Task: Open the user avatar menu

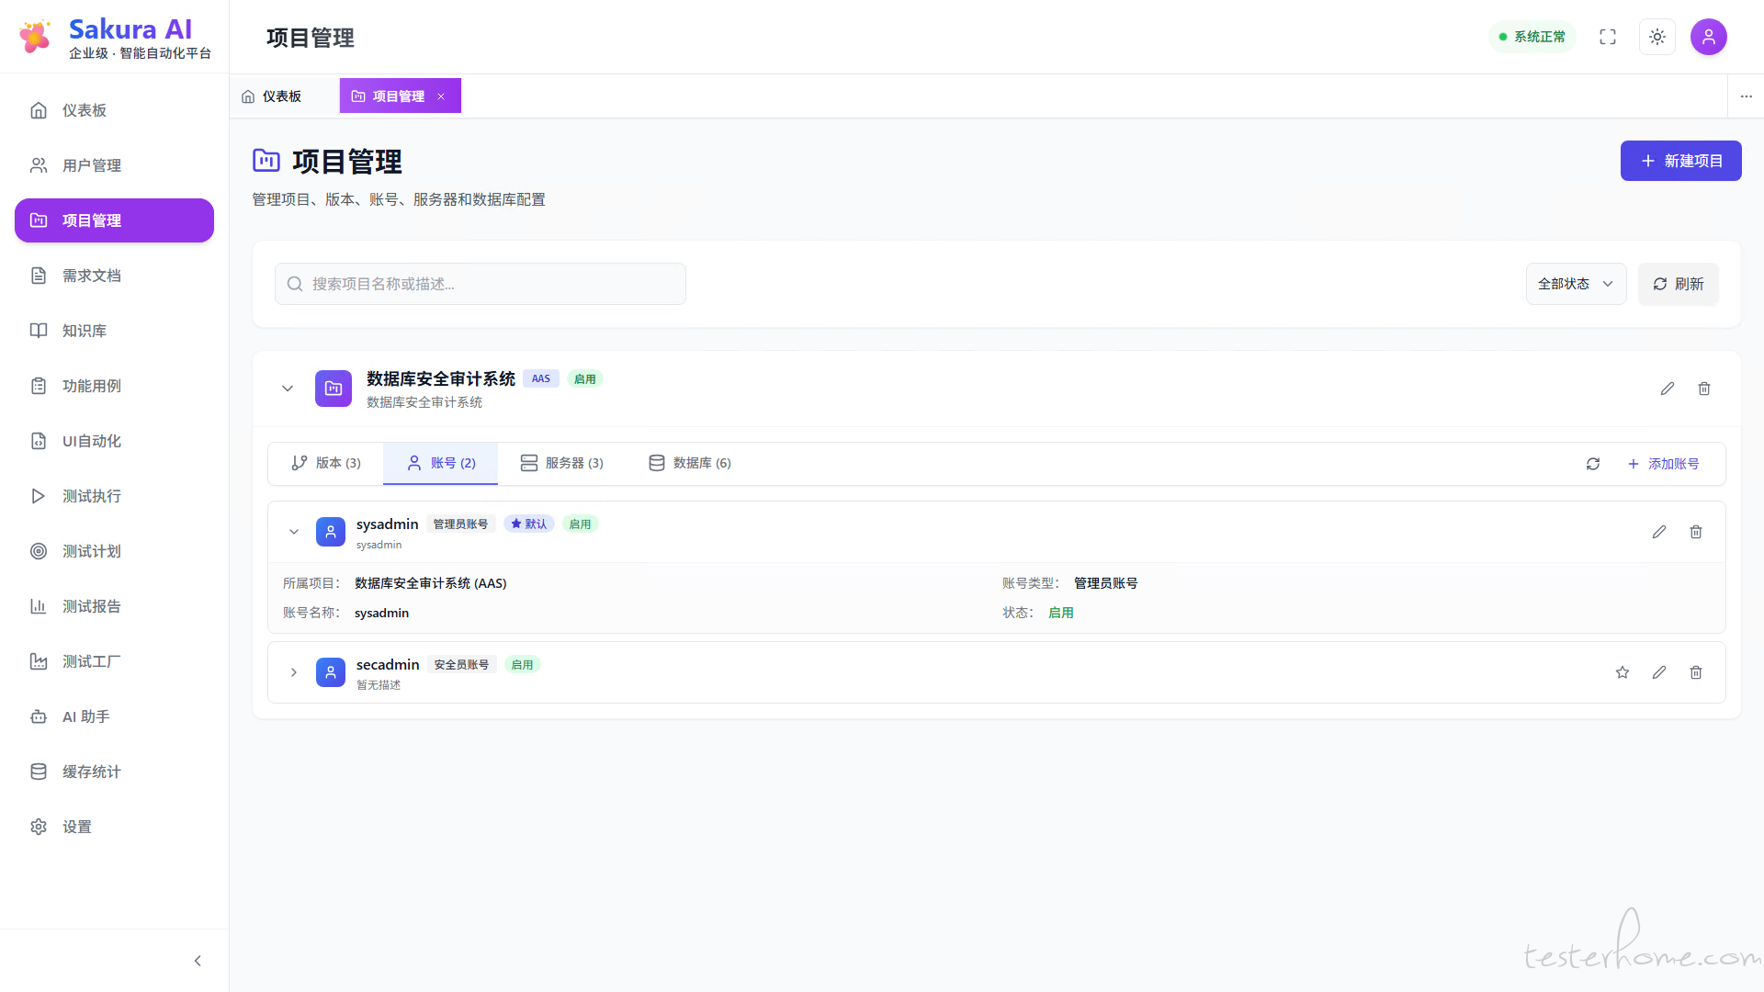Action: (1709, 37)
